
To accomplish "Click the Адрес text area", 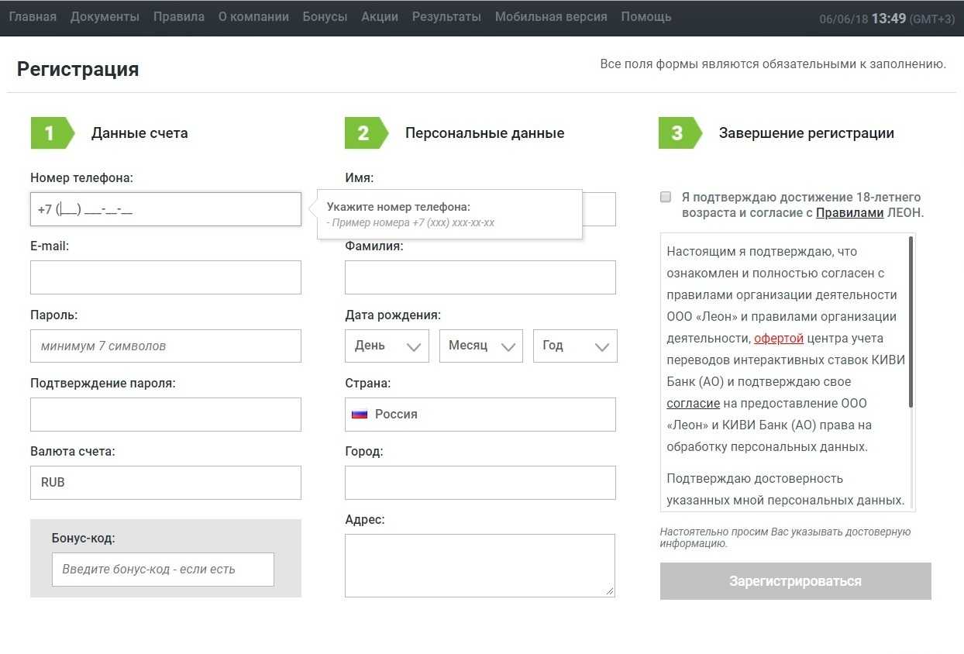I will point(480,566).
